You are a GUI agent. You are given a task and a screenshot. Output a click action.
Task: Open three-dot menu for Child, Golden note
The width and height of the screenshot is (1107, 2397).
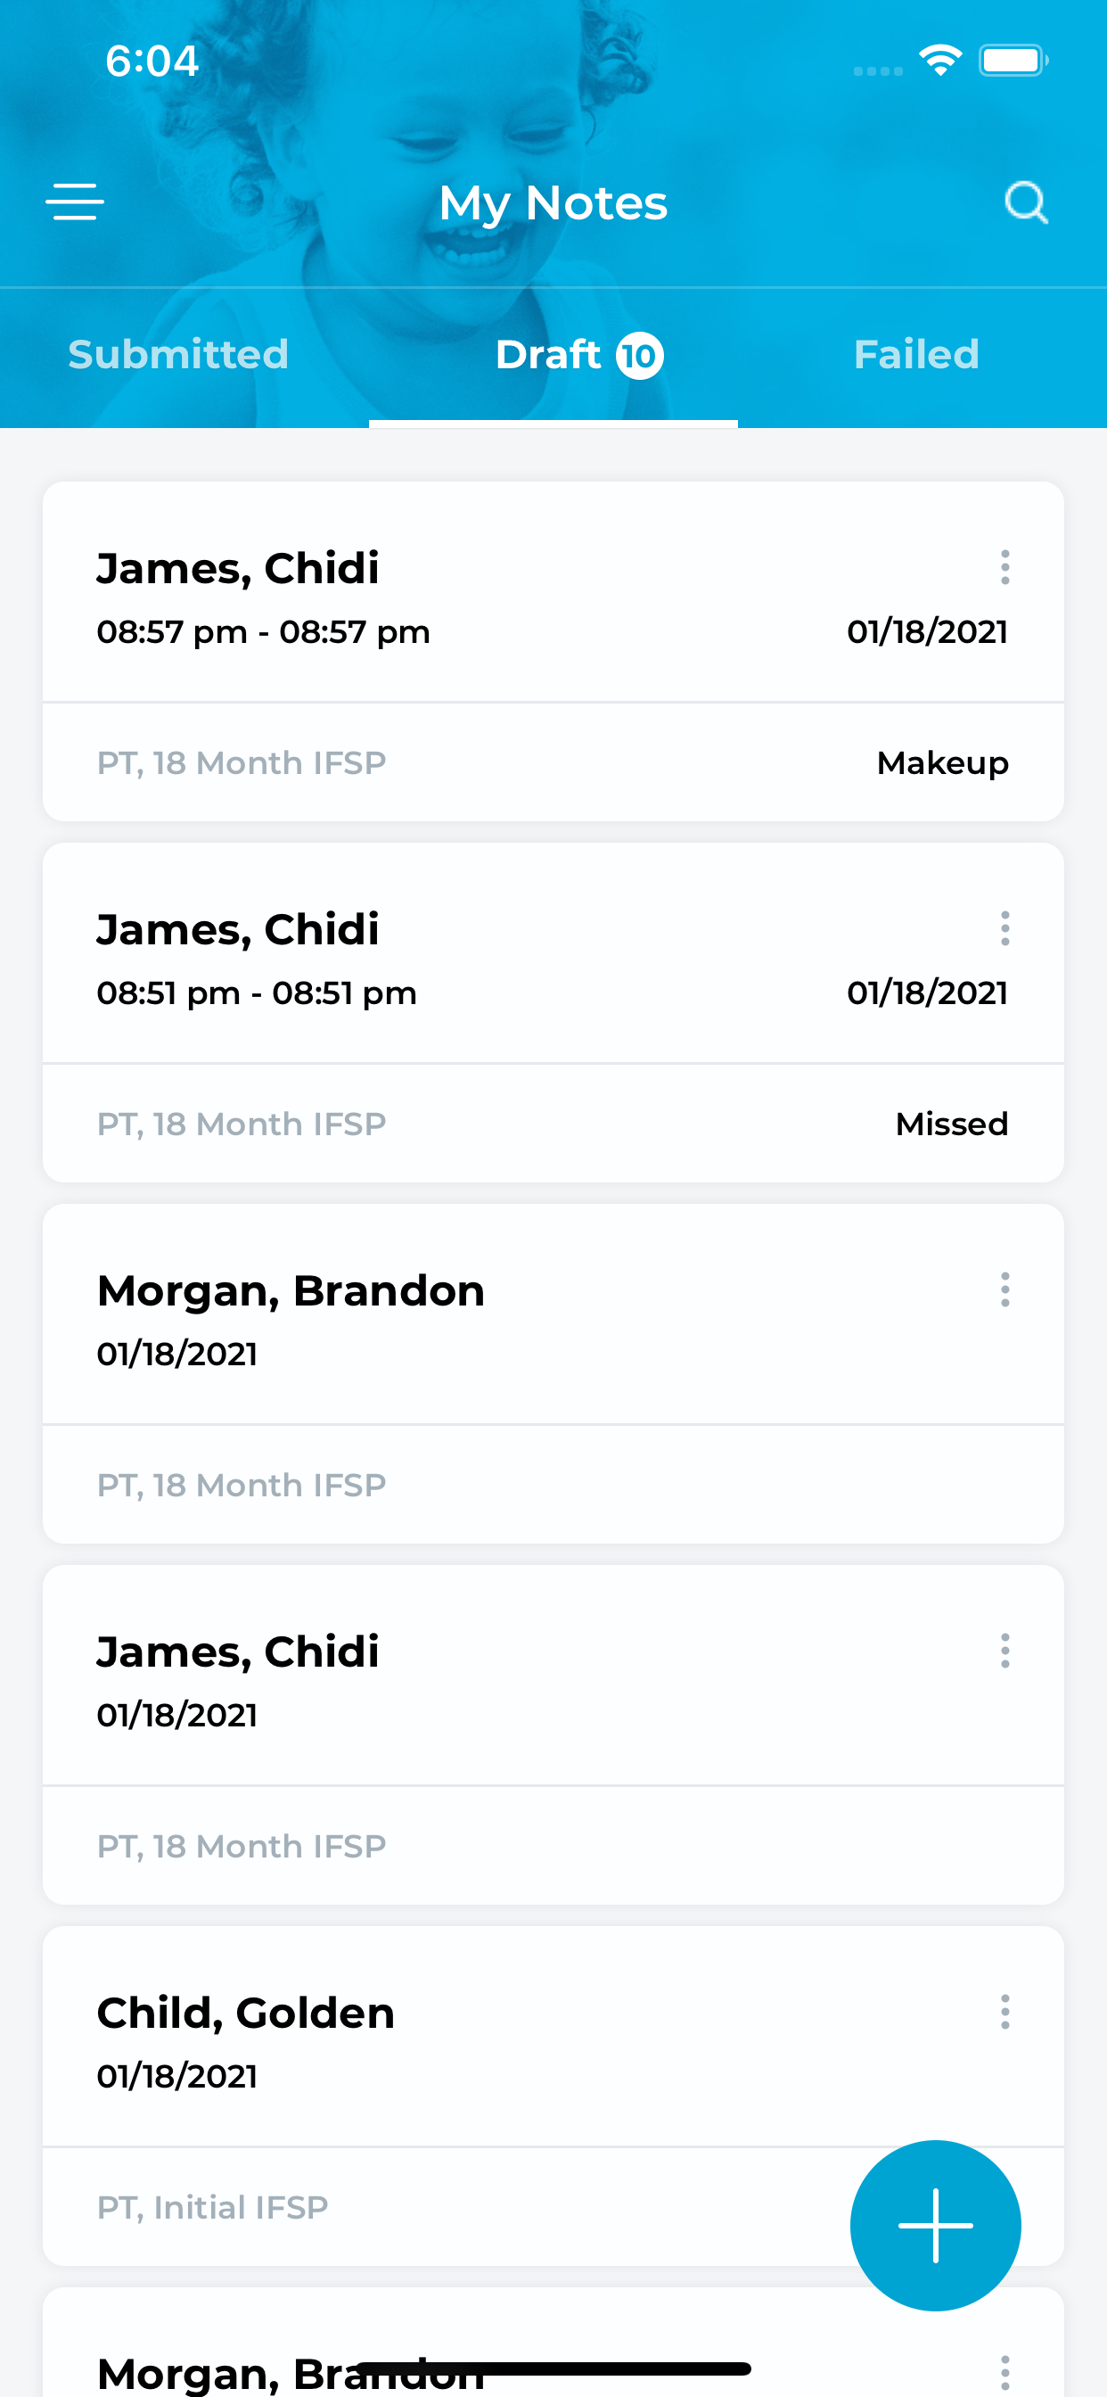1004,2011
